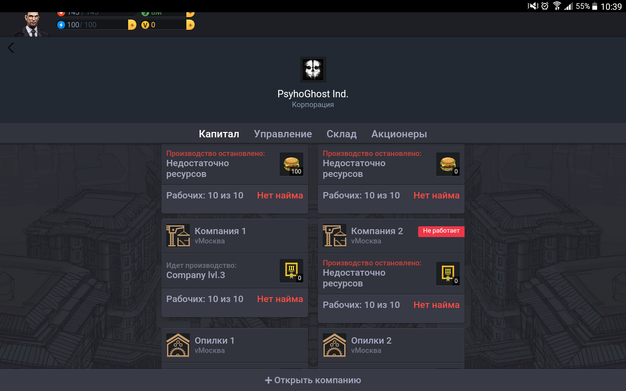Open the Опилки 2 sawmill icon

[x=335, y=345]
